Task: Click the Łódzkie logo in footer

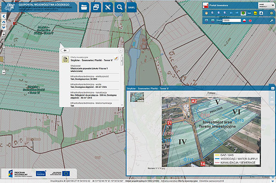Action: (x=41, y=173)
